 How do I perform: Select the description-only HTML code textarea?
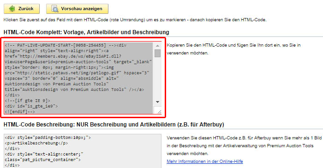pos(83,151)
